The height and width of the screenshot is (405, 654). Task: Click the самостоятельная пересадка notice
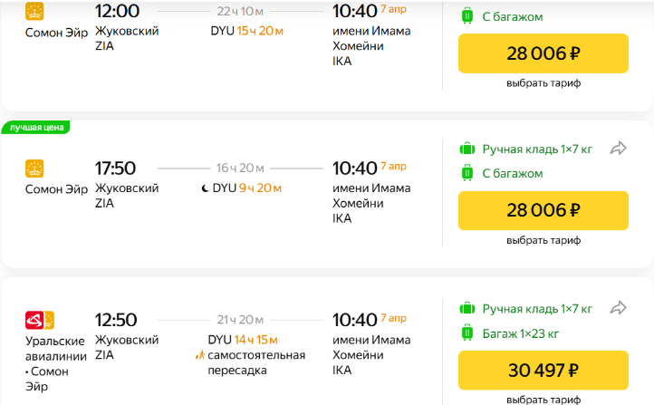(256, 362)
